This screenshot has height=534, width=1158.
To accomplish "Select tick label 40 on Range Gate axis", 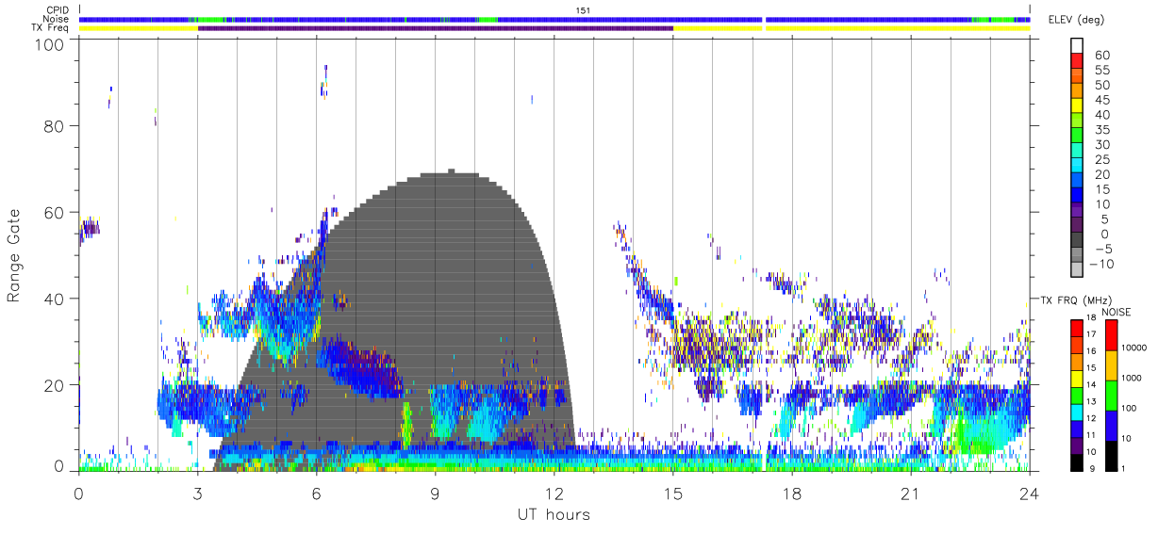I will point(55,299).
